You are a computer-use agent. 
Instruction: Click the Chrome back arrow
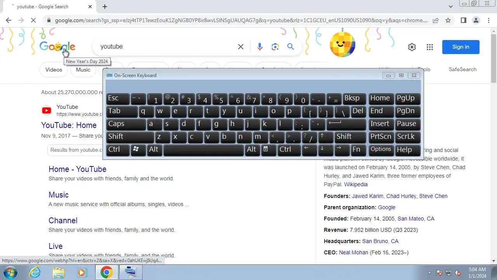9,20
